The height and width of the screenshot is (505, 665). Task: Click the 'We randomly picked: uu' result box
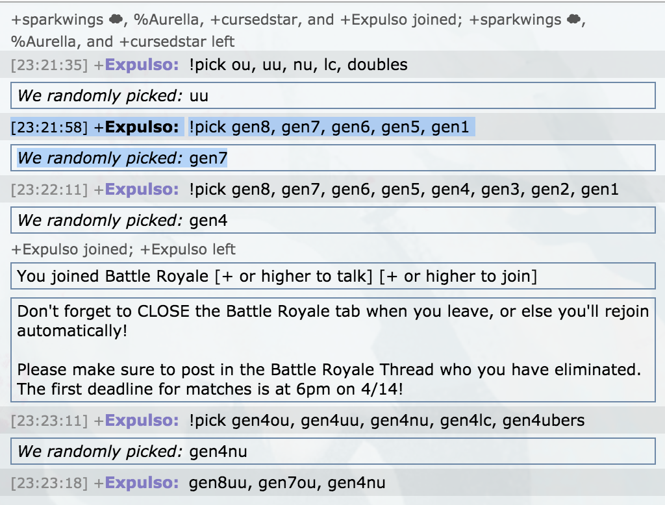[333, 95]
